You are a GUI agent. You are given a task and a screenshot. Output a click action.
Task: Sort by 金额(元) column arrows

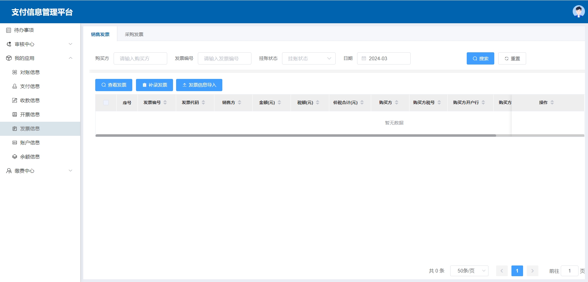279,103
